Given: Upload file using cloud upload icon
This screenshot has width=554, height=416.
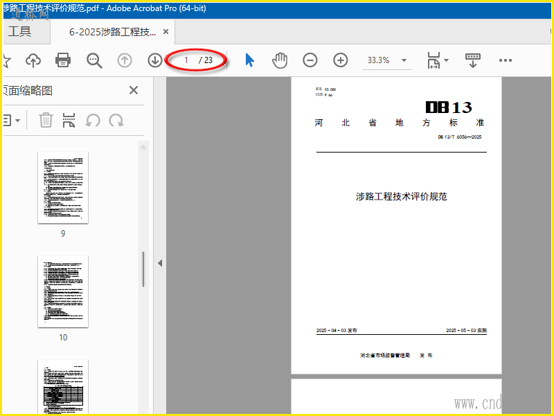Looking at the screenshot, I should coord(33,60).
